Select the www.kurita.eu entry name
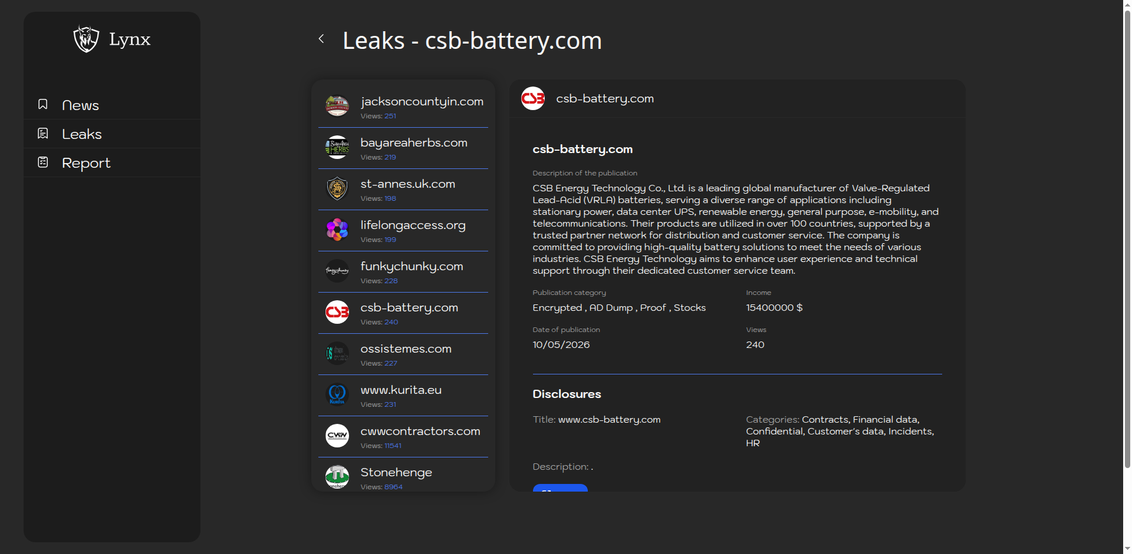 [x=401, y=390]
